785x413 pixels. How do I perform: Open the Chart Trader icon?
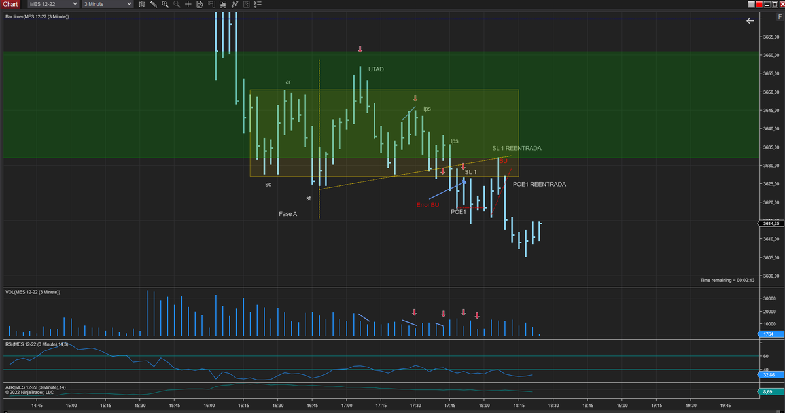click(x=211, y=4)
